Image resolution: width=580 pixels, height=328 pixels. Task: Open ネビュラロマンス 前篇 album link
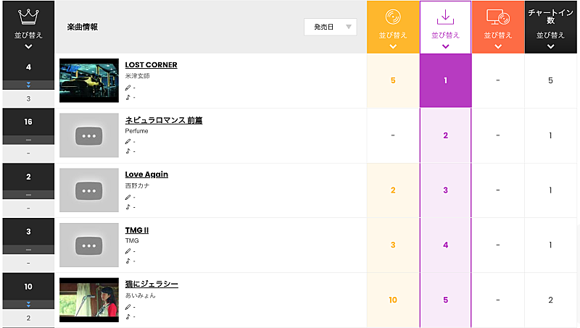point(163,120)
